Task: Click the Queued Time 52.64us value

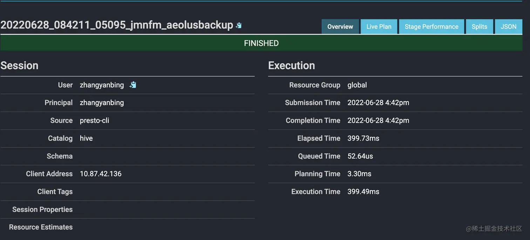Action: coord(360,156)
